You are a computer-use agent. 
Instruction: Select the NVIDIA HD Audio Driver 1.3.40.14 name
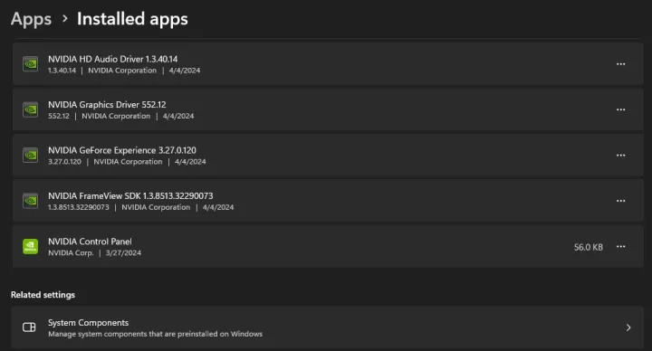click(x=112, y=59)
